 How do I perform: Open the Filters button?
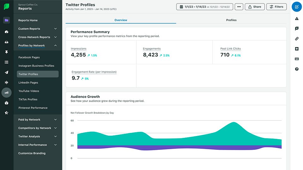pyautogui.click(x=276, y=7)
